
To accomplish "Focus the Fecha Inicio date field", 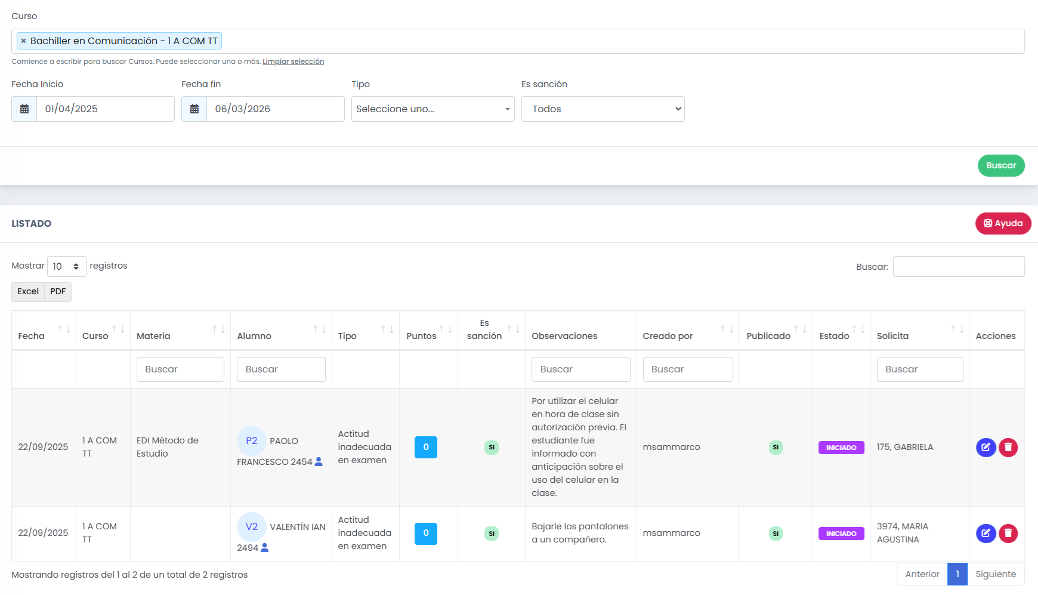I will 106,109.
